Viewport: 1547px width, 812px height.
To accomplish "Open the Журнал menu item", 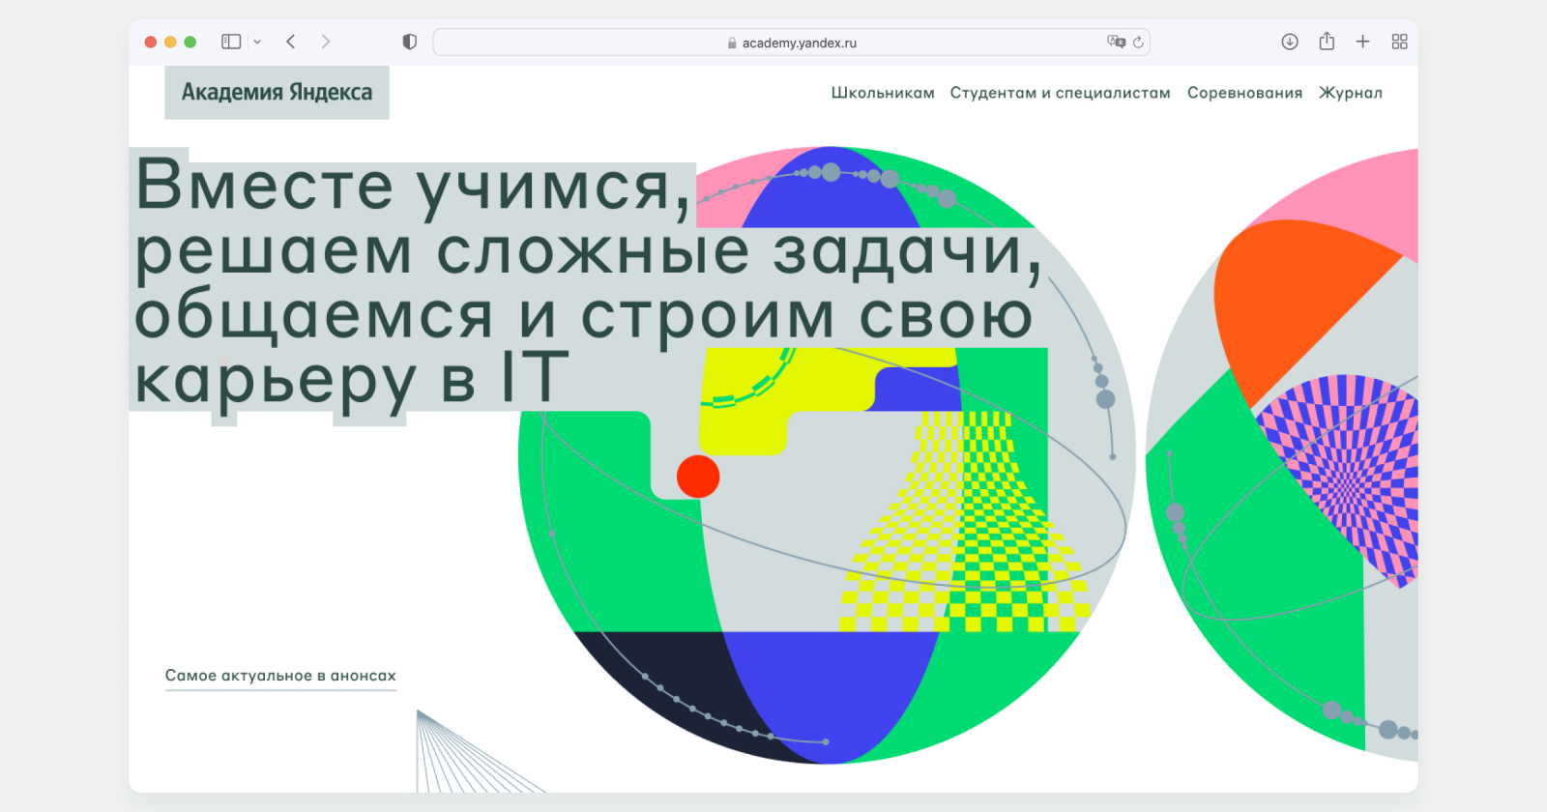I will coord(1351,93).
